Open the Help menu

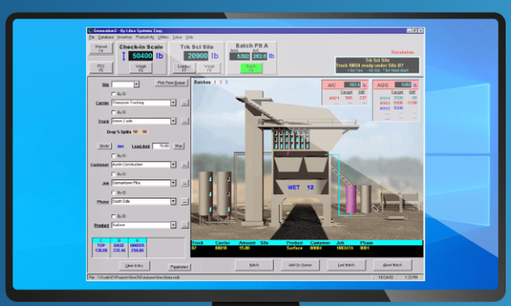coord(190,37)
